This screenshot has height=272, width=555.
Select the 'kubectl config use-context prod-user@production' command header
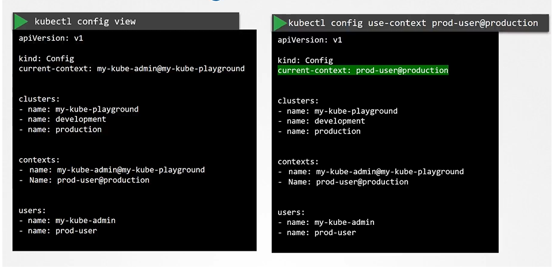[x=413, y=23]
